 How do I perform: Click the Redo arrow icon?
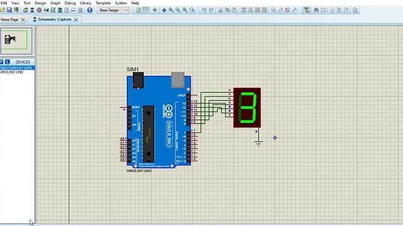(212, 10)
